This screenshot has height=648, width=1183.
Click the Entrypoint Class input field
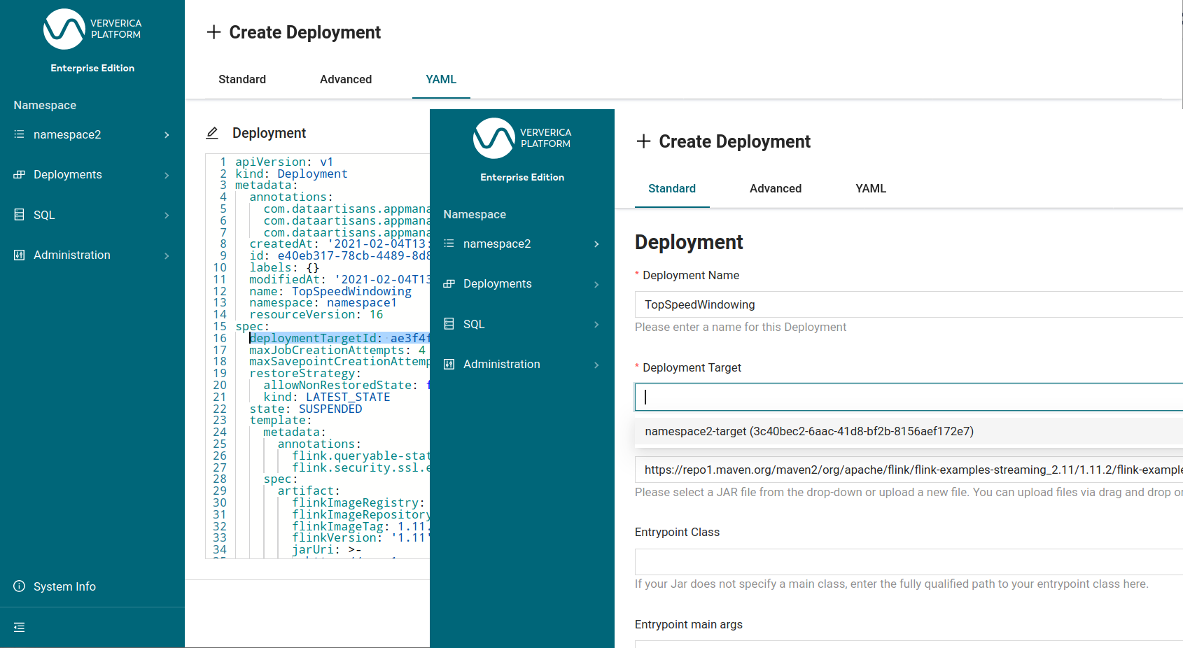click(909, 562)
